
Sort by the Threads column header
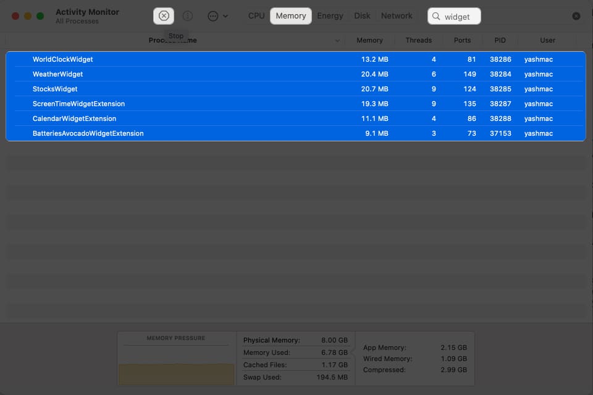tap(419, 41)
